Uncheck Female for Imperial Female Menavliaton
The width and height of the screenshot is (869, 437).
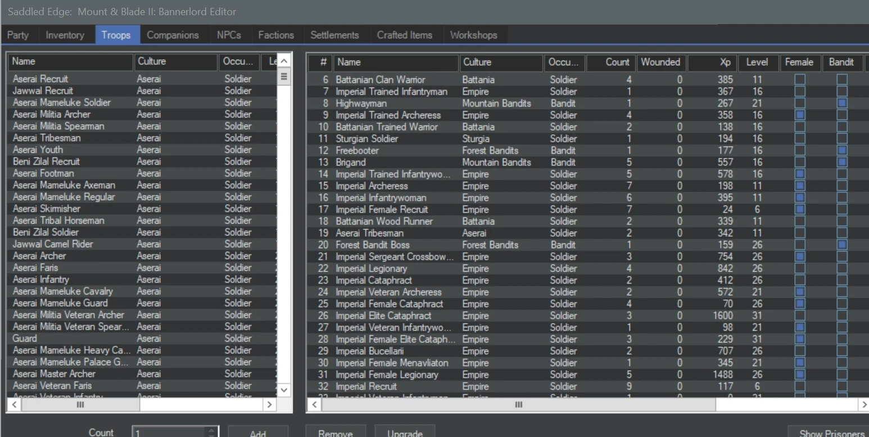pos(800,363)
